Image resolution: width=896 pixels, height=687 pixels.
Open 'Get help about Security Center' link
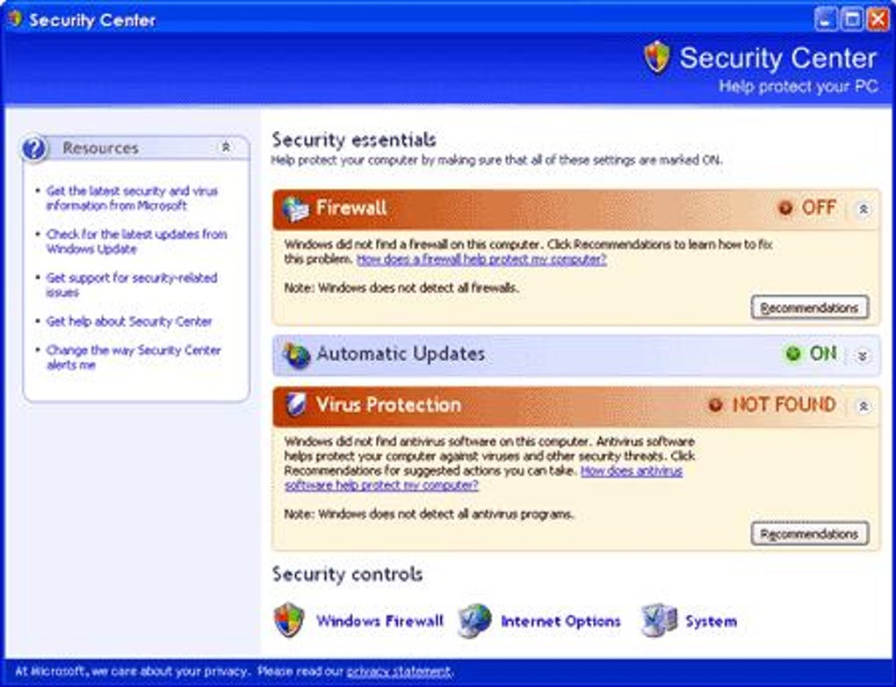tap(129, 322)
